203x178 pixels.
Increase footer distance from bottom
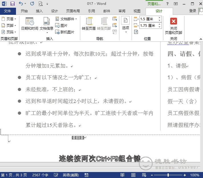pos(160,24)
